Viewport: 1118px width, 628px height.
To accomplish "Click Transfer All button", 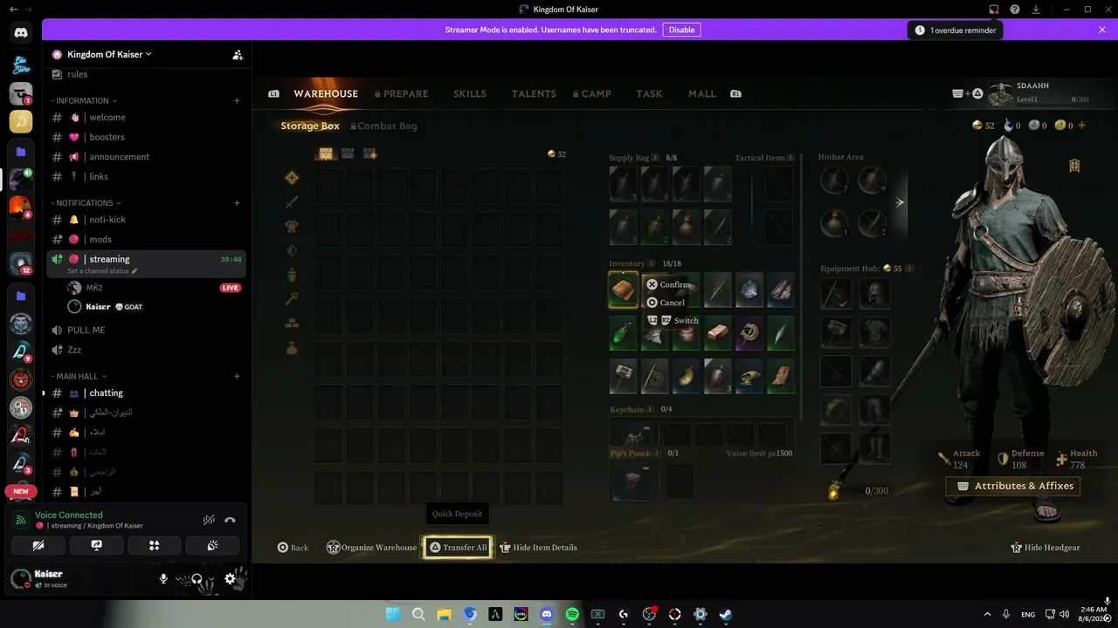I will click(458, 548).
